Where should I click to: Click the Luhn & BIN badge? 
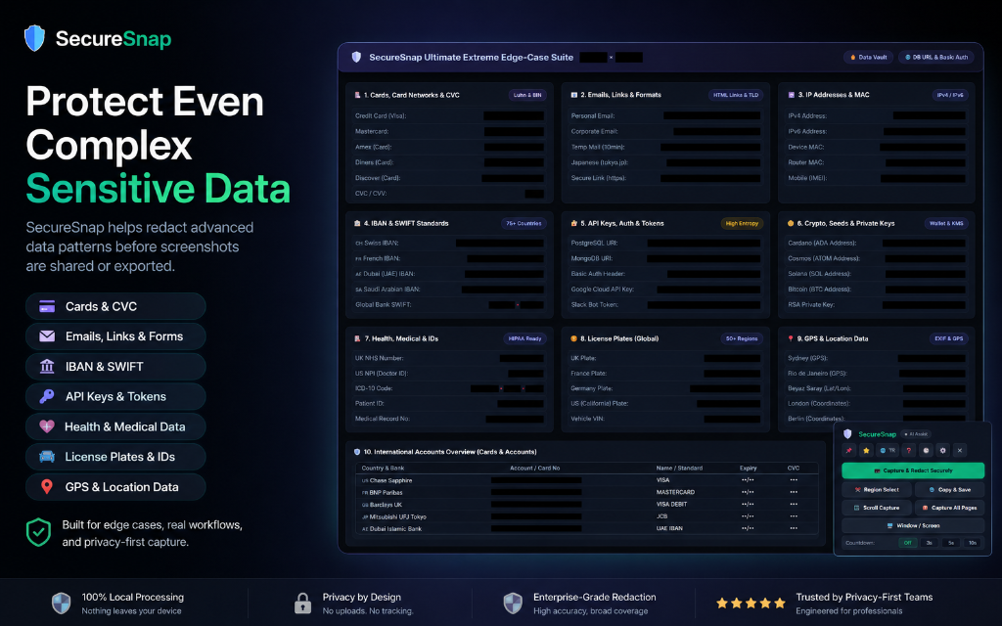527,95
